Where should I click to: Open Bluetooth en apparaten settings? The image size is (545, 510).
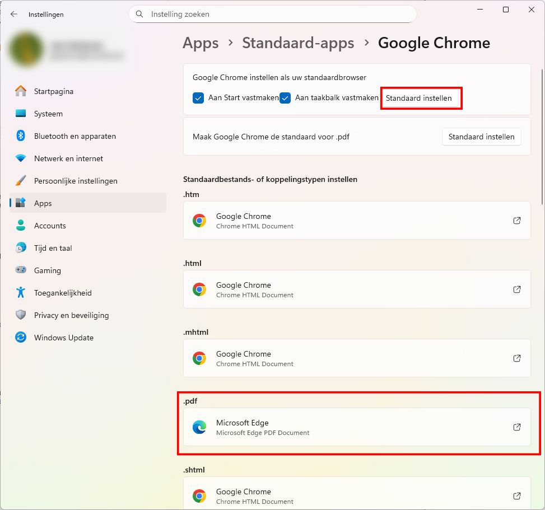point(74,135)
